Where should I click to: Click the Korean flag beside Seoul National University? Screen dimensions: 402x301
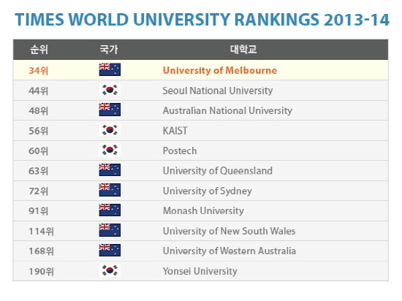point(110,90)
